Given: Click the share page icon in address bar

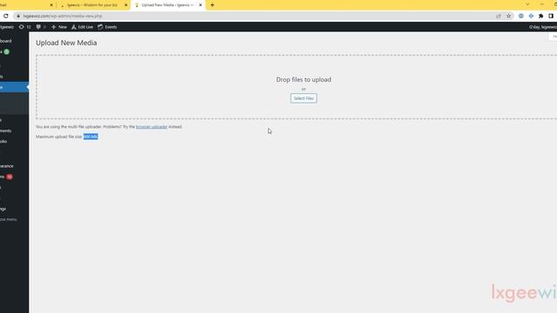Looking at the screenshot, I should (499, 16).
